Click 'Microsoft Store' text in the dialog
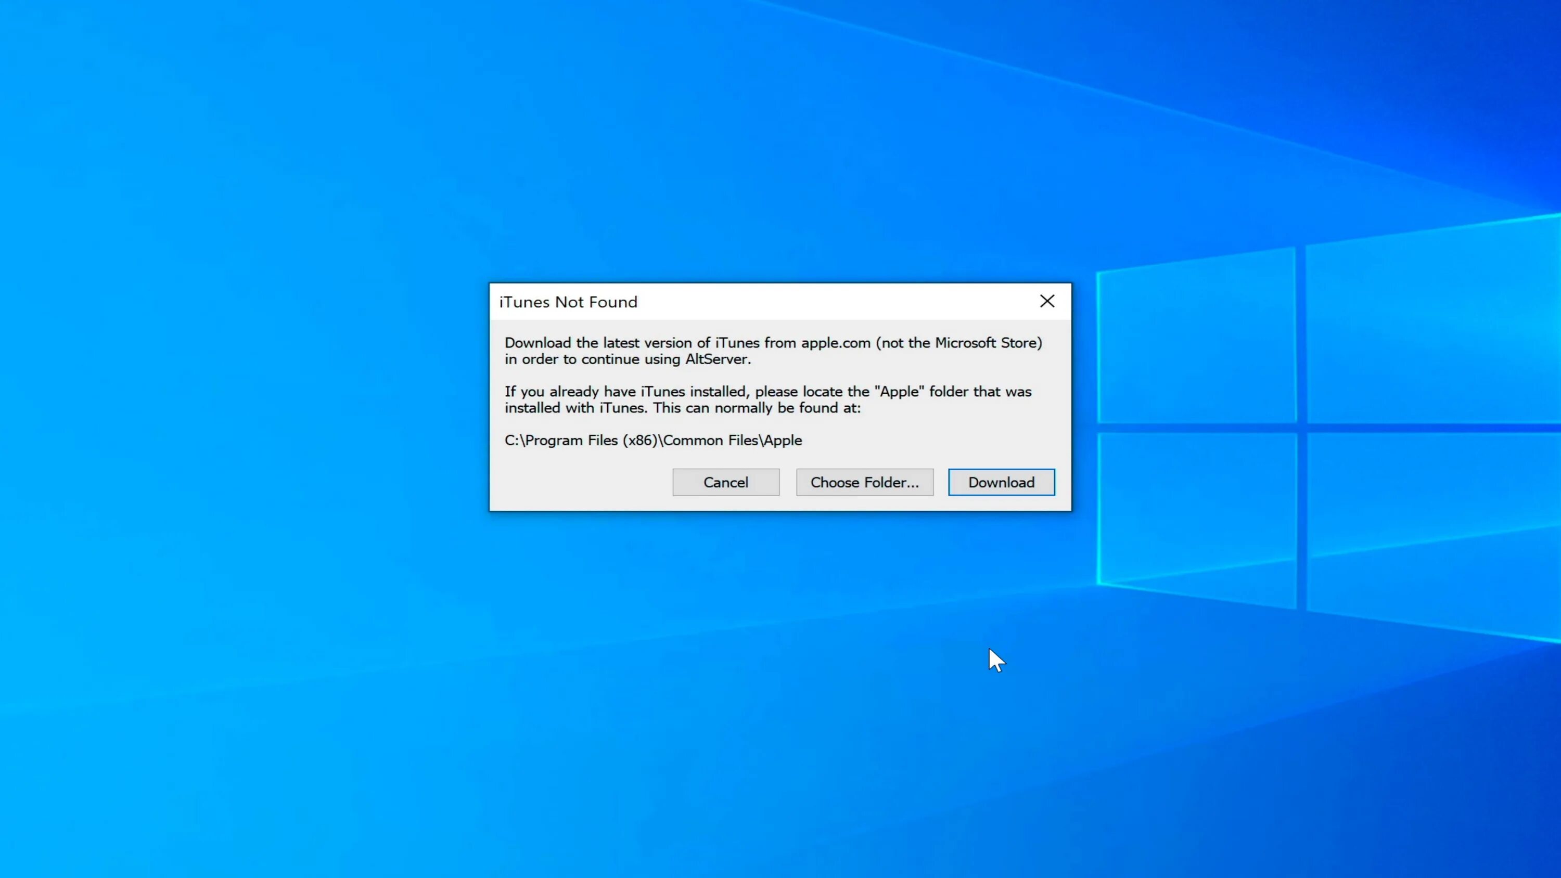 [x=986, y=343]
